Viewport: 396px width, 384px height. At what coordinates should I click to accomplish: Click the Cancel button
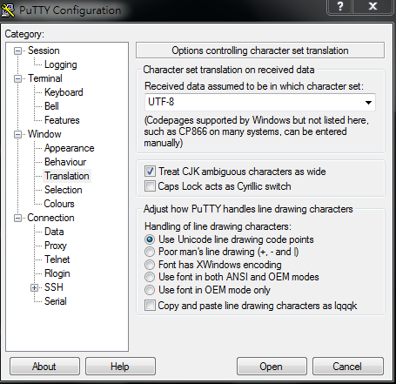click(x=347, y=367)
